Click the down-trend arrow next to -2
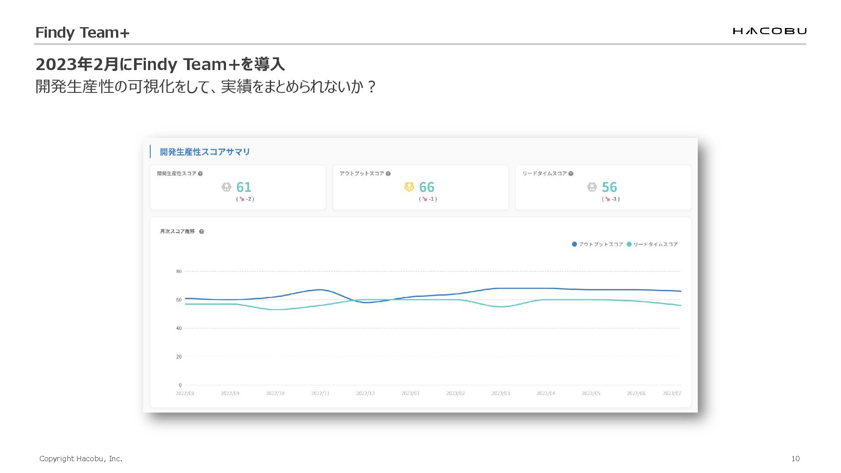The width and height of the screenshot is (841, 473). 241,199
